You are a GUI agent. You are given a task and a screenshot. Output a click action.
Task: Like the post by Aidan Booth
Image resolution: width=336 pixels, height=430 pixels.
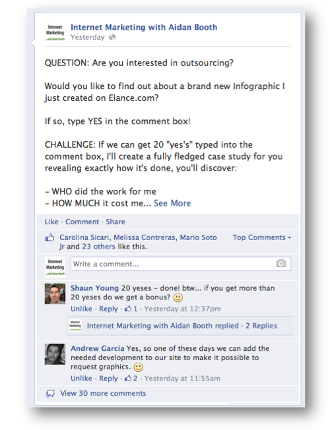[51, 222]
